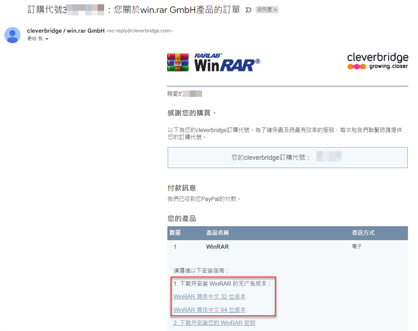
Task: Click the quantity 1 cell
Action: pyautogui.click(x=175, y=247)
